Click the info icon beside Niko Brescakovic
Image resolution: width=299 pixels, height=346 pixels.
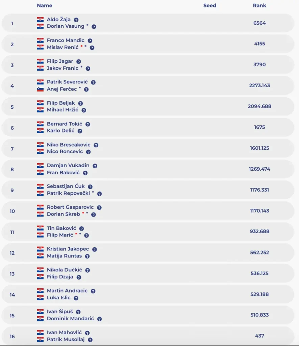(96, 145)
